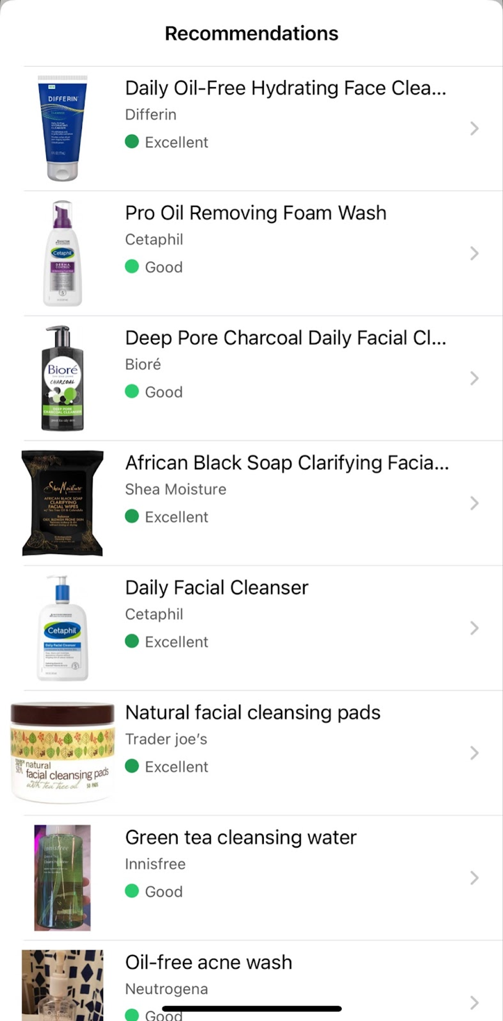503x1021 pixels.
Task: Tap the Oil-free acne wash title
Action: (x=208, y=963)
